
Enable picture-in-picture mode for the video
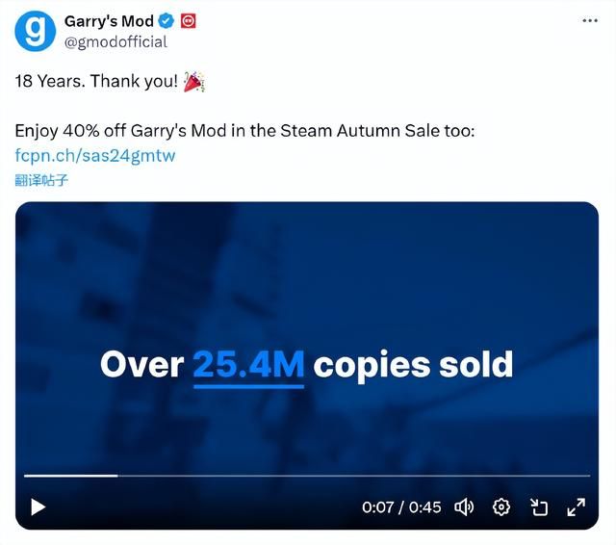[x=539, y=506]
